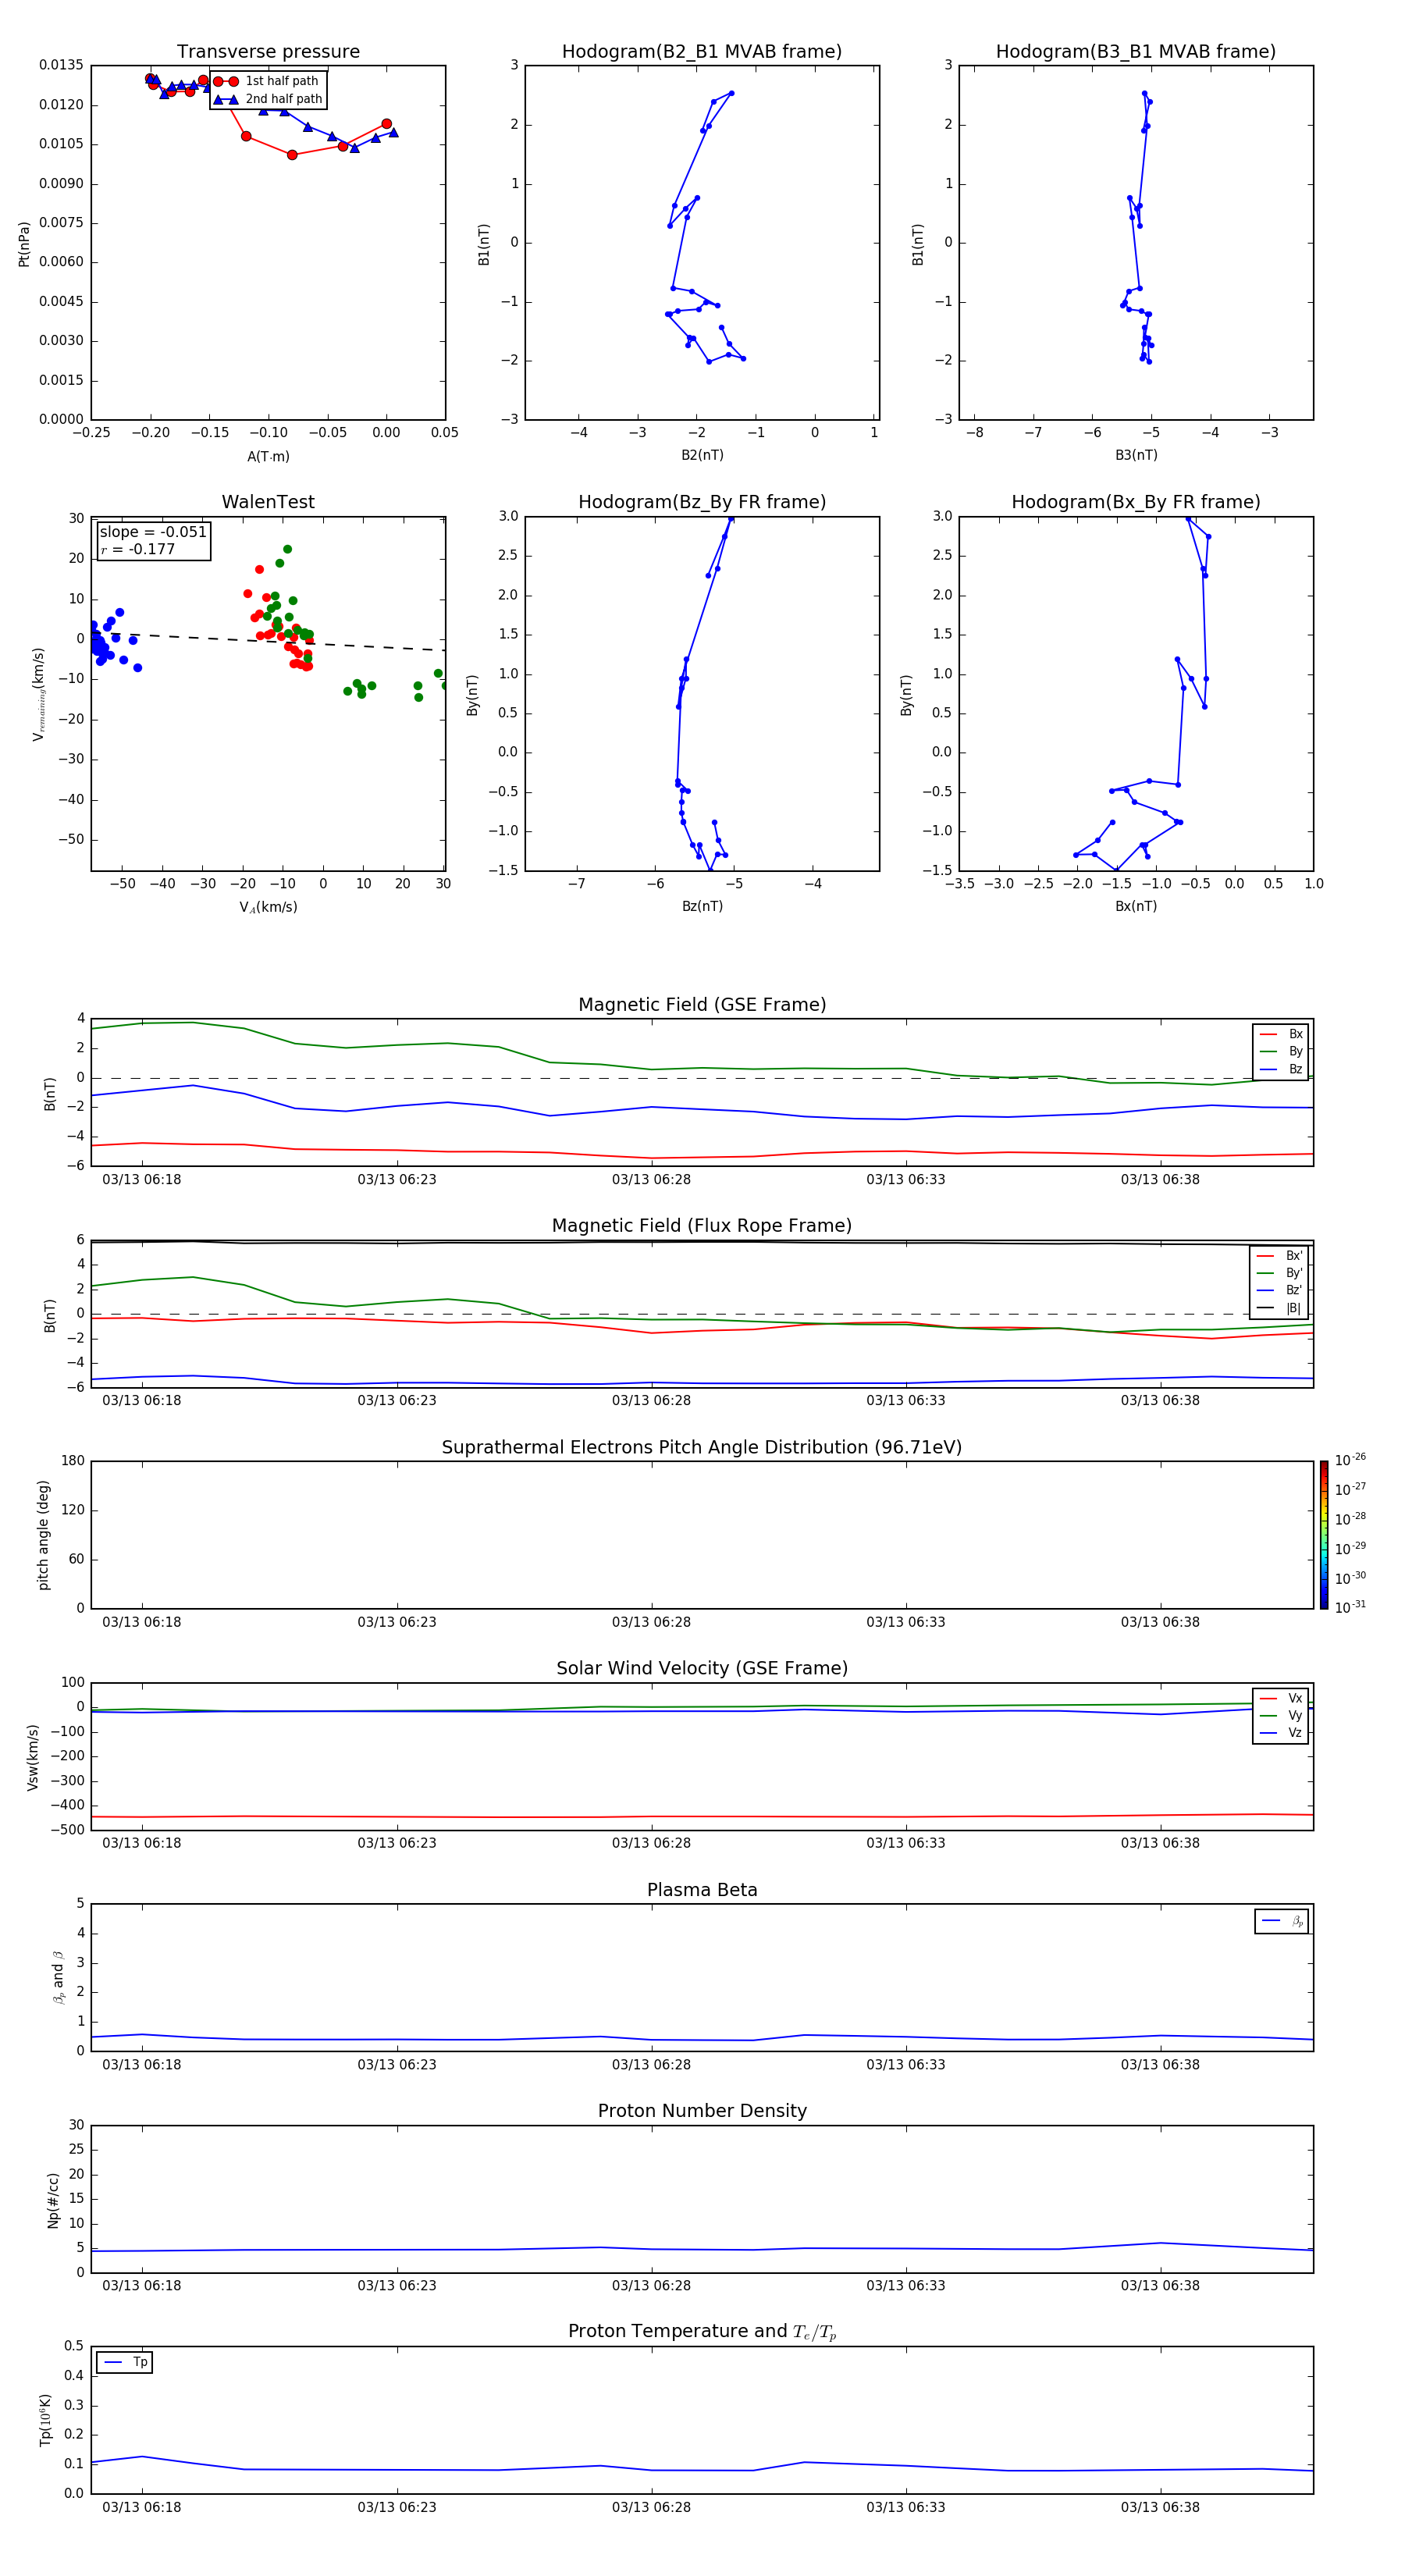Click the "pitch angle (deg)" y-axis label
Image resolution: width=1405 pixels, height=2576 pixels.
tap(43, 1535)
